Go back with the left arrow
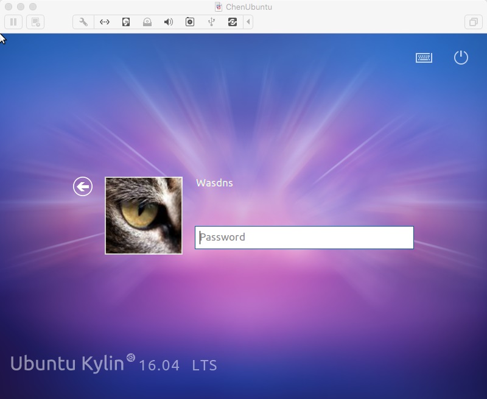Image resolution: width=487 pixels, height=399 pixels. [83, 186]
